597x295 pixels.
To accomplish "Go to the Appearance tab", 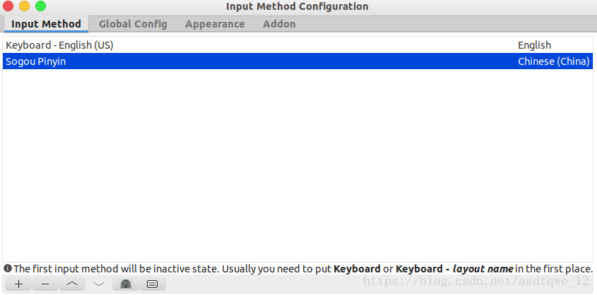I will 215,24.
